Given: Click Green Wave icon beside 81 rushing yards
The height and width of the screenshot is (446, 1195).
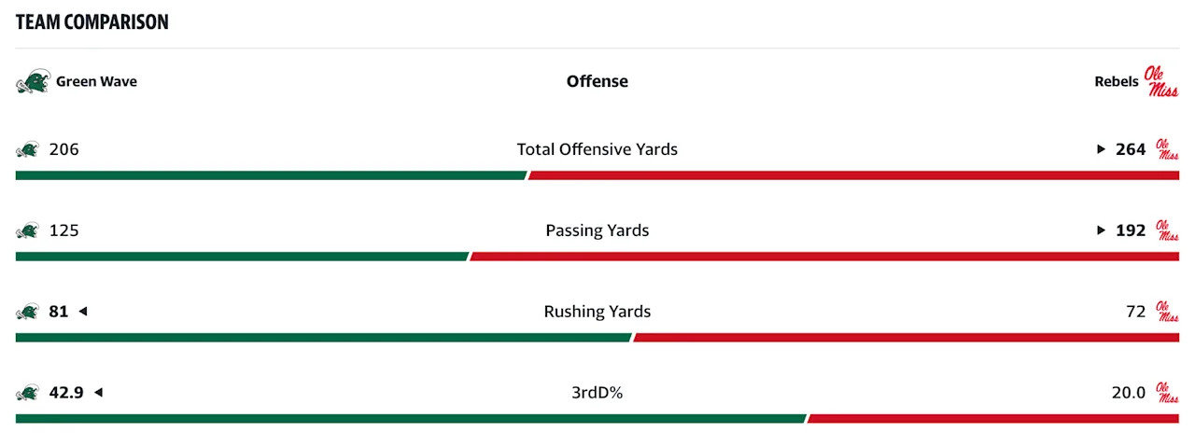Looking at the screenshot, I should (27, 312).
